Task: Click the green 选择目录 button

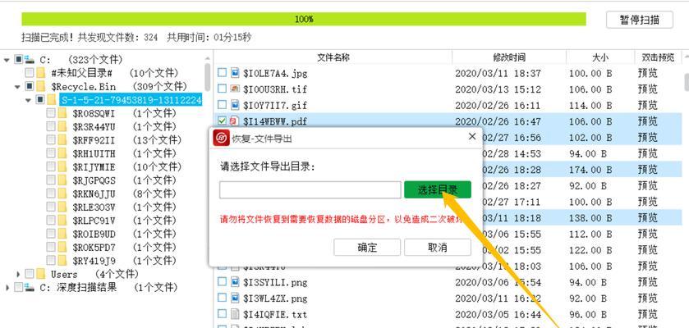Action: coord(438,189)
